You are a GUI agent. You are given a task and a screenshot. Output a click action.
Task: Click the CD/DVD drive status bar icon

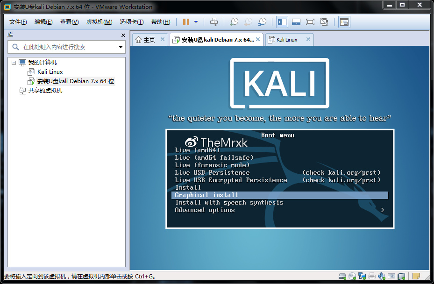[x=352, y=276]
